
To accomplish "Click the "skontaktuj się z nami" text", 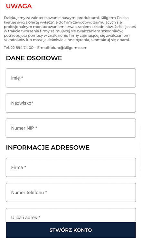I will tap(110, 40).
